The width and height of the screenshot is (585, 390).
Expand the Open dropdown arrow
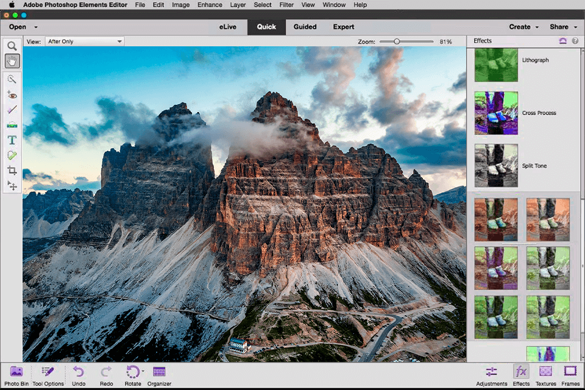coord(36,27)
